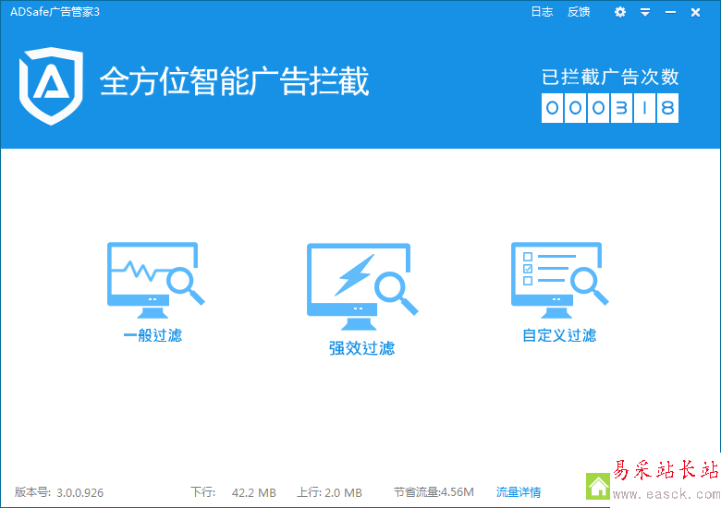The image size is (721, 508).
Task: Click the 下行 42.2 MB value
Action: coord(254,493)
